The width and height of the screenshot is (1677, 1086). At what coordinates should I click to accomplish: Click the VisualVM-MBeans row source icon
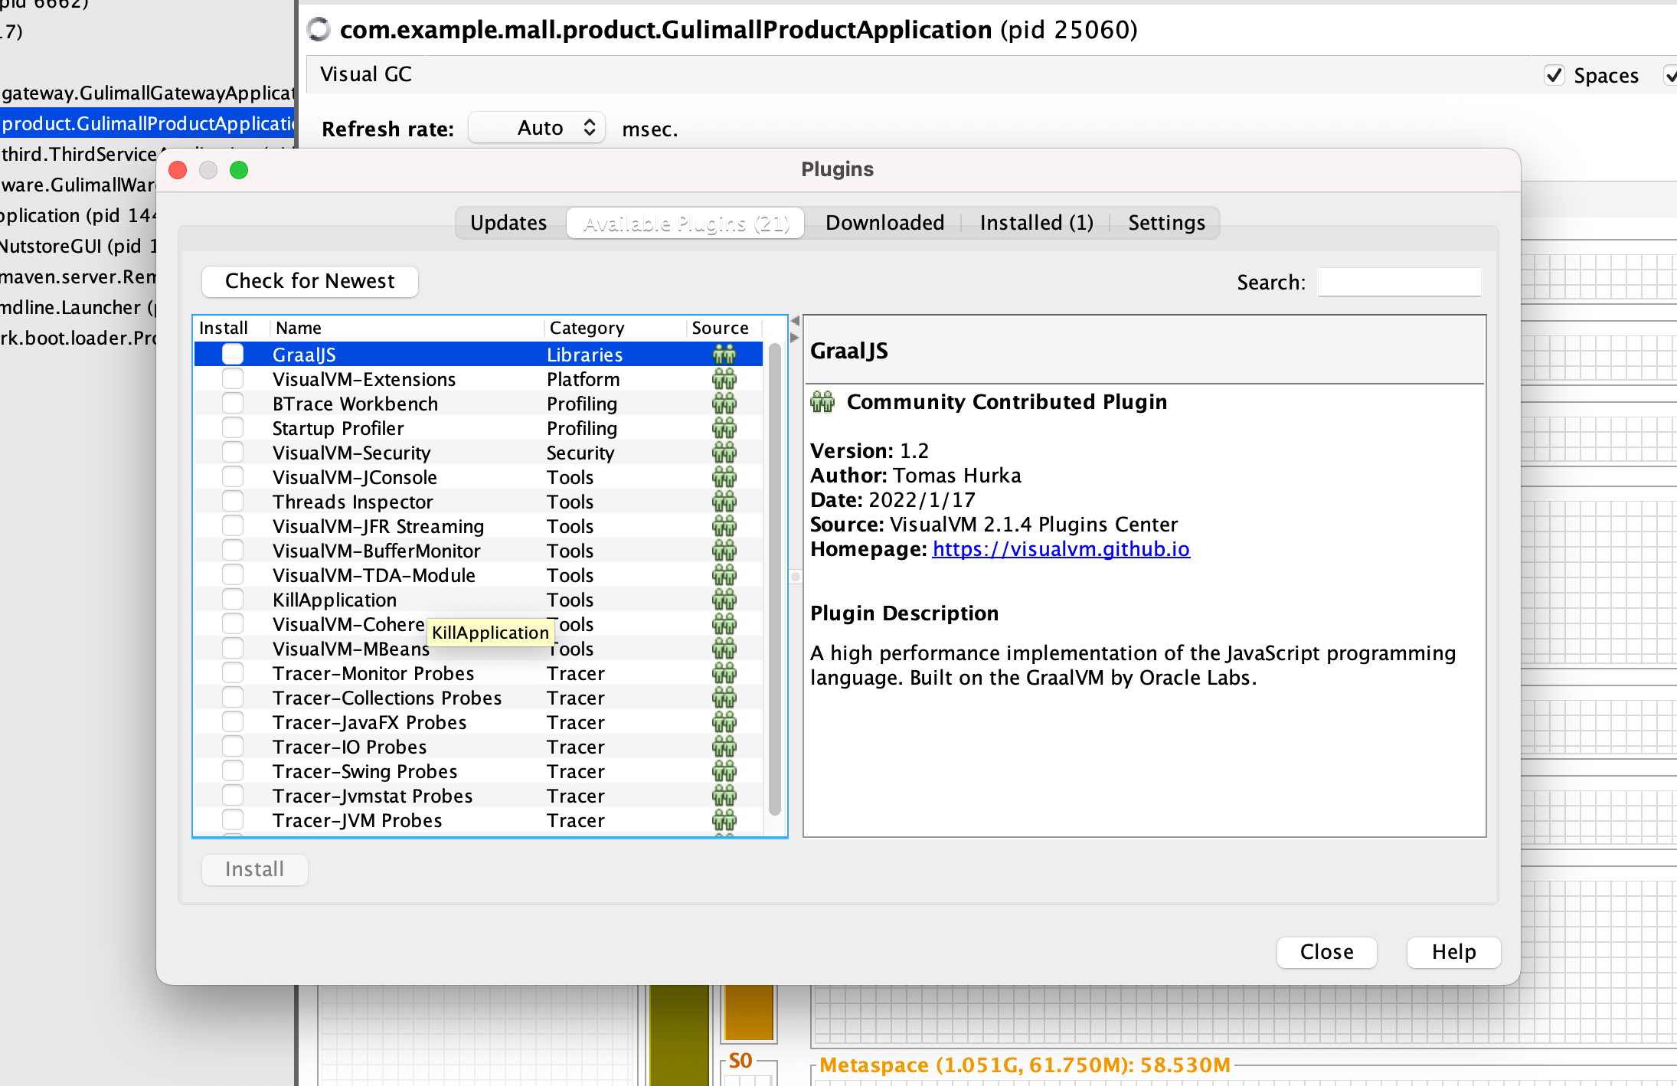coord(724,649)
